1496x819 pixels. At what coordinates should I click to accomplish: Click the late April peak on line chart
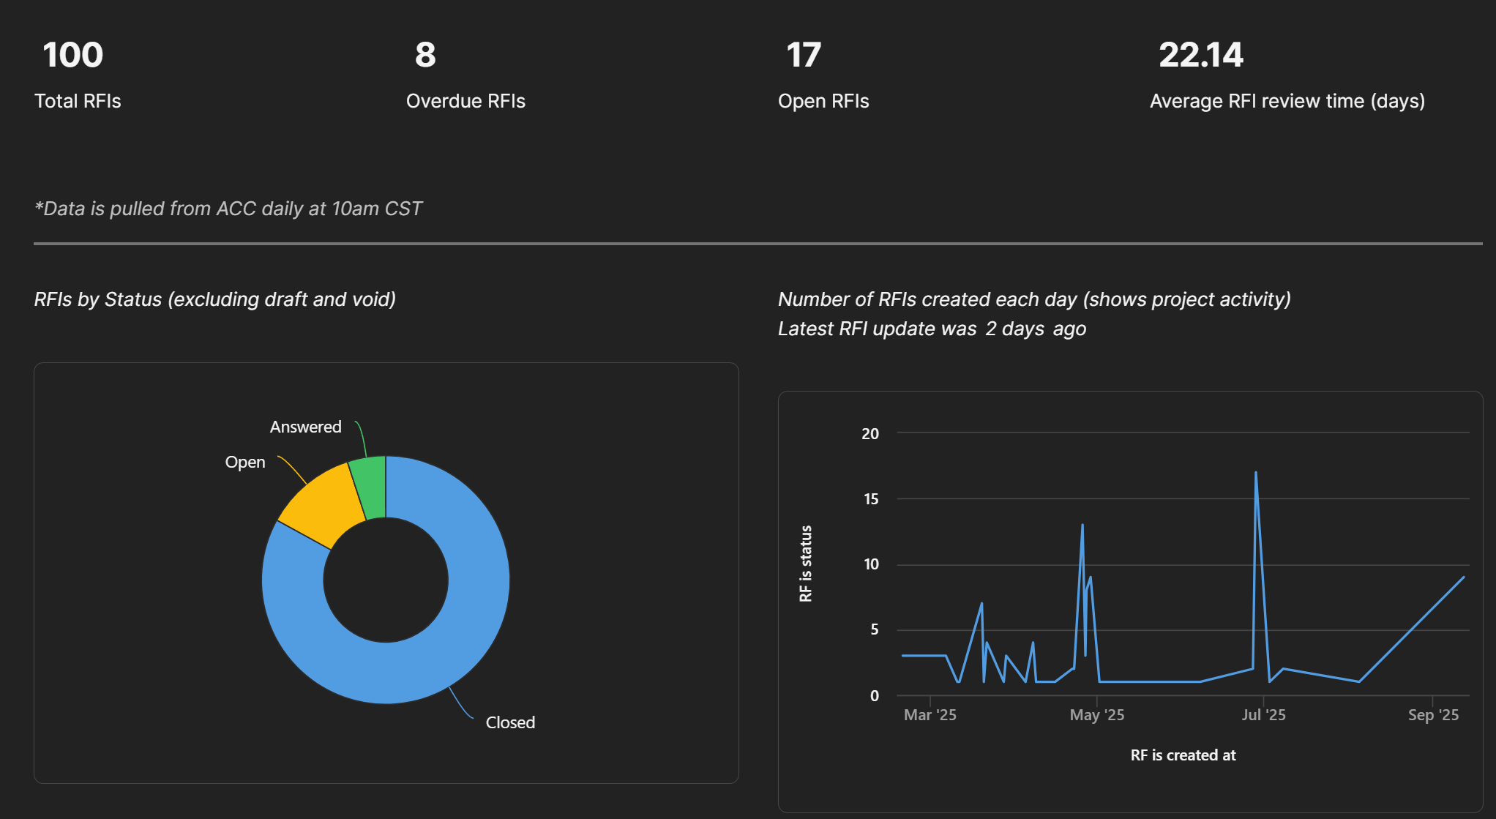[x=1082, y=526]
